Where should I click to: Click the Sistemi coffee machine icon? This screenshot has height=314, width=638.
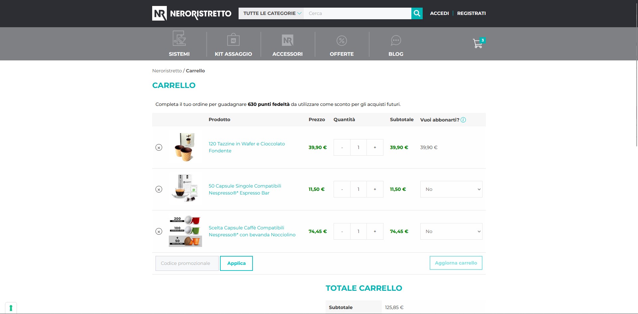click(x=179, y=38)
